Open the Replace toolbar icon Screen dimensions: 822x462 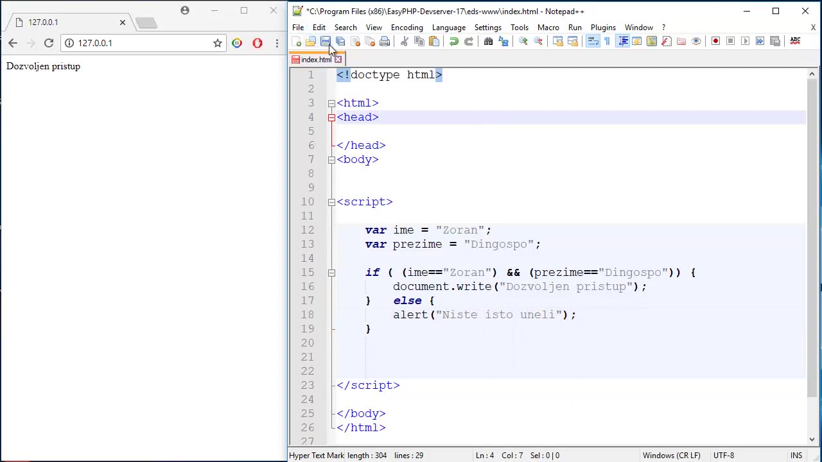(503, 41)
